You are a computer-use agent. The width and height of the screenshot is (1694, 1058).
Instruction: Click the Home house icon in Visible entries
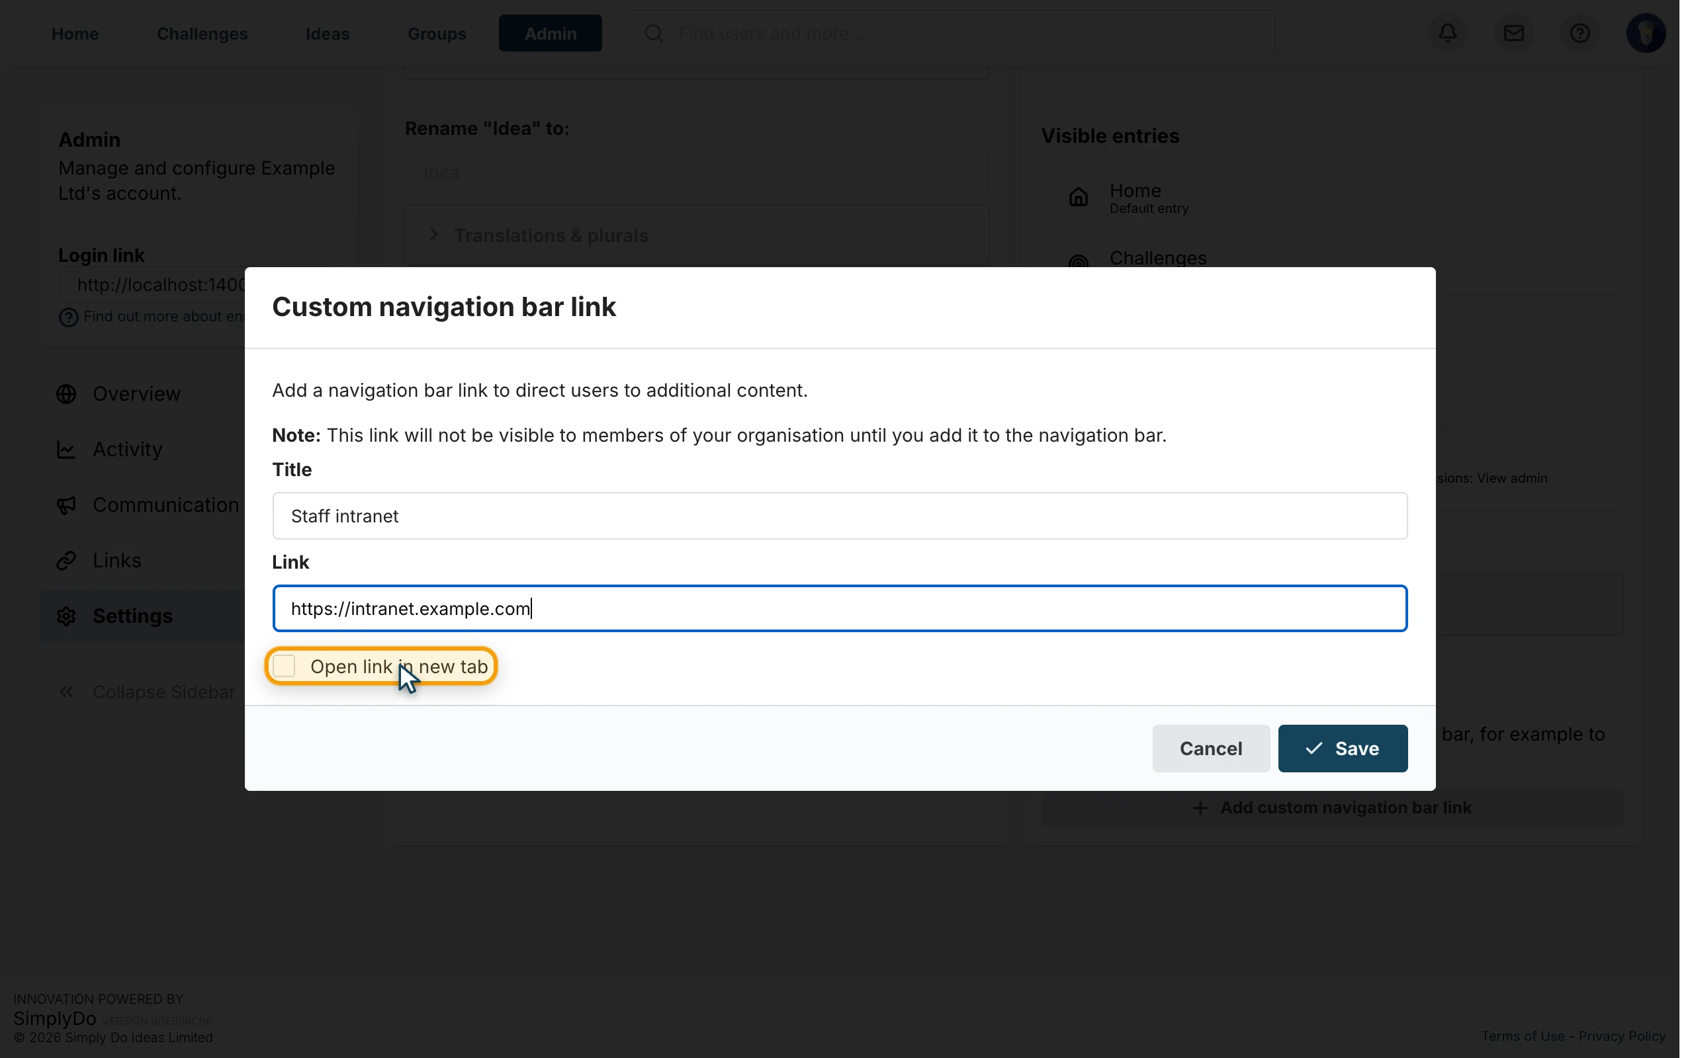(1078, 197)
